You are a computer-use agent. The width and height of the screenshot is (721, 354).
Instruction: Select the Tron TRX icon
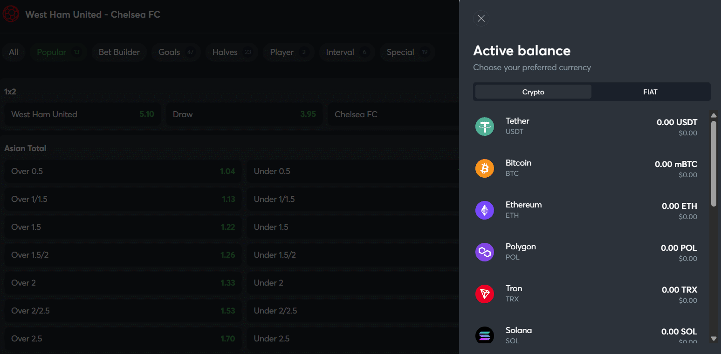click(485, 294)
